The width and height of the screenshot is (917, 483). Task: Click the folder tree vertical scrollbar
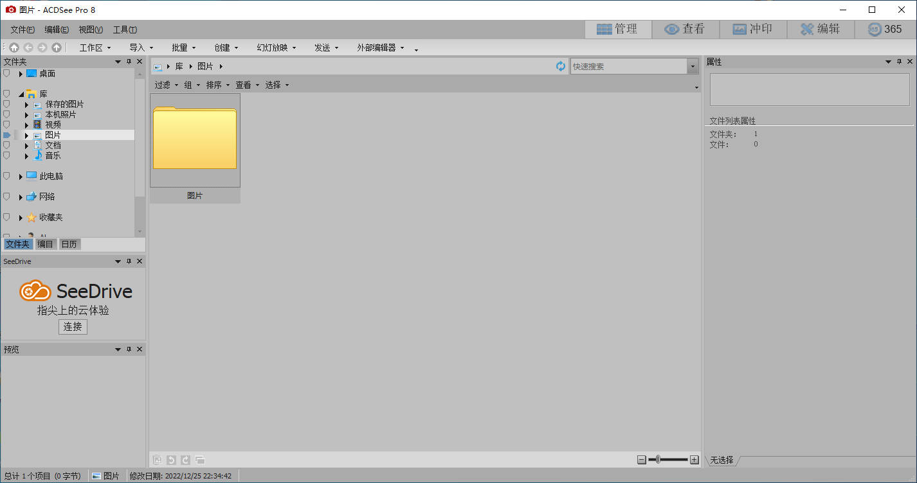click(140, 152)
